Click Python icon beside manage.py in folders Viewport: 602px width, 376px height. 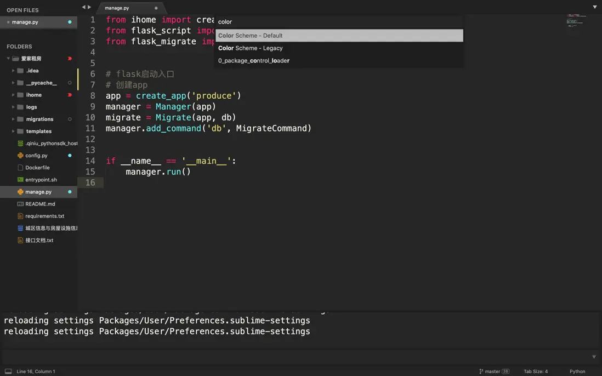20,192
